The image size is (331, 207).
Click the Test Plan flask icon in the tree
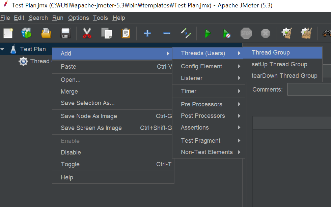point(13,49)
